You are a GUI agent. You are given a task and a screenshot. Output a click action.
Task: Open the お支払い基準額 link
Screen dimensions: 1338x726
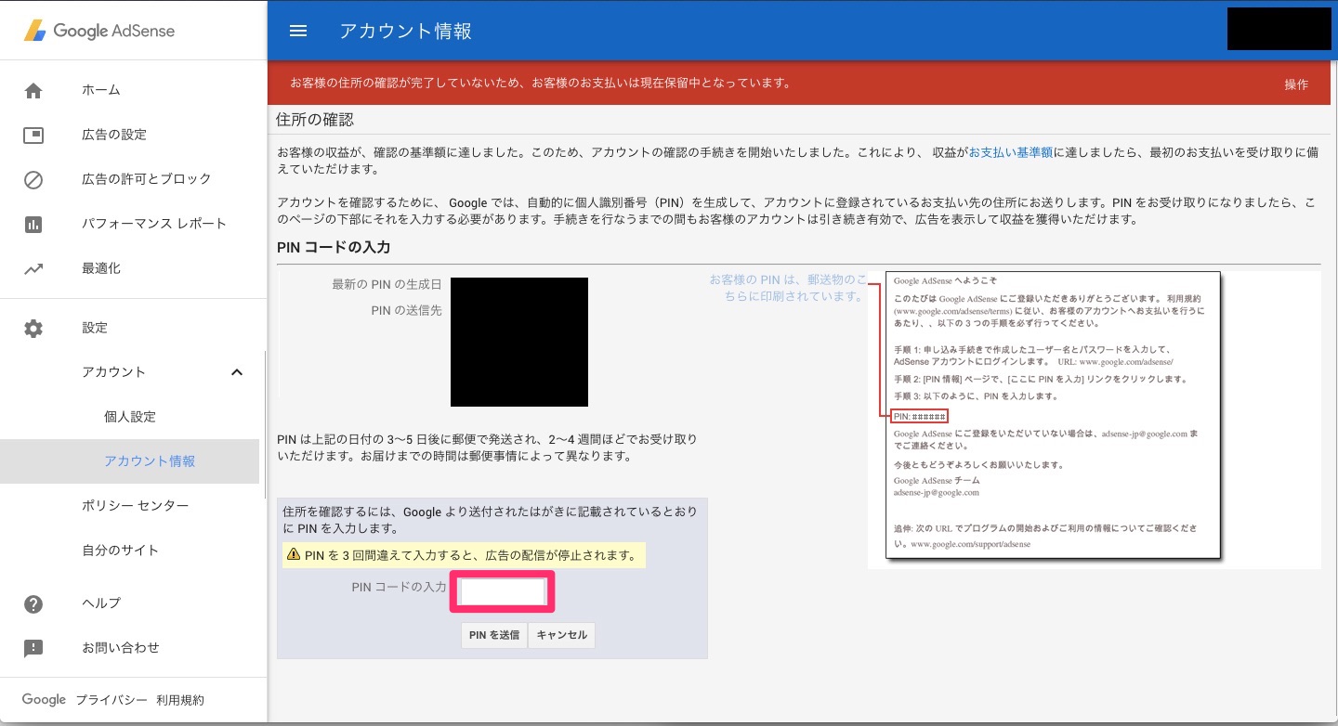coord(1011,152)
